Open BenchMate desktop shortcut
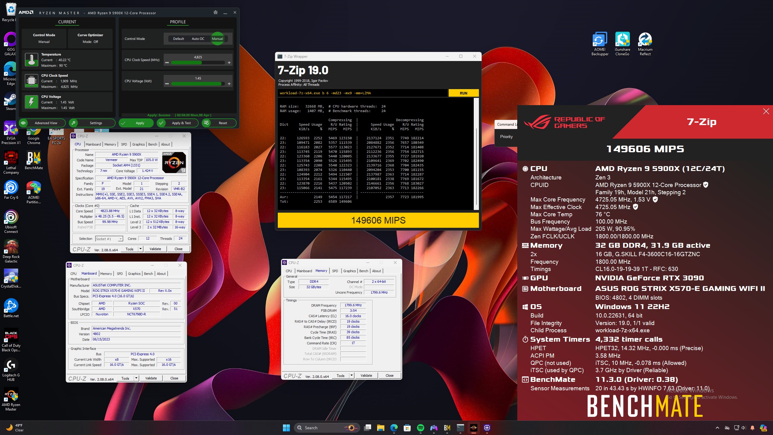This screenshot has height=435, width=773. (34, 160)
